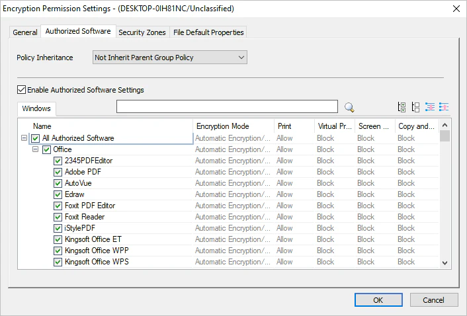The width and height of the screenshot is (467, 316).
Task: Uncheck the Kingsoft Office WPS checkbox
Action: [58, 262]
